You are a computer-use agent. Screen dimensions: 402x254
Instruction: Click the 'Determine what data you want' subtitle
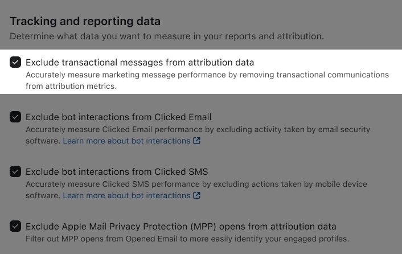click(x=166, y=36)
